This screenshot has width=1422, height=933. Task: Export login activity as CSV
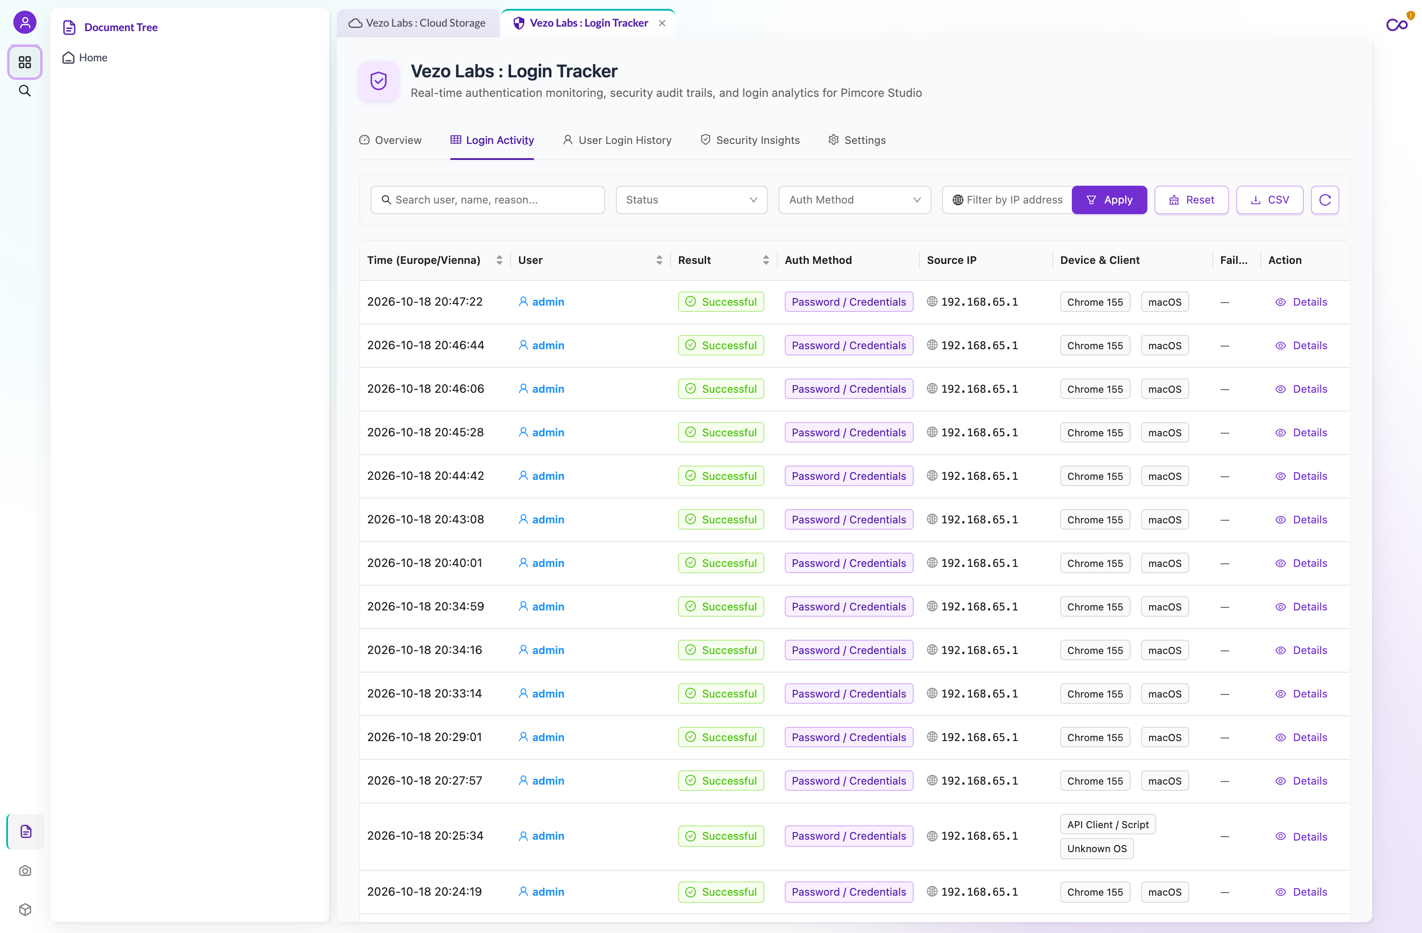[1270, 199]
